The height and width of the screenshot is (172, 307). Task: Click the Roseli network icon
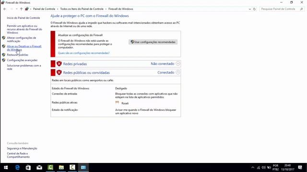(117, 103)
